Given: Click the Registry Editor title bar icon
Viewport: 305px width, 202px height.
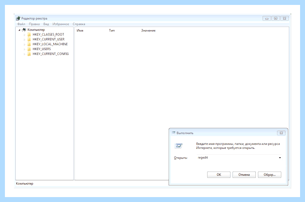Looking at the screenshot, I should coord(18,19).
